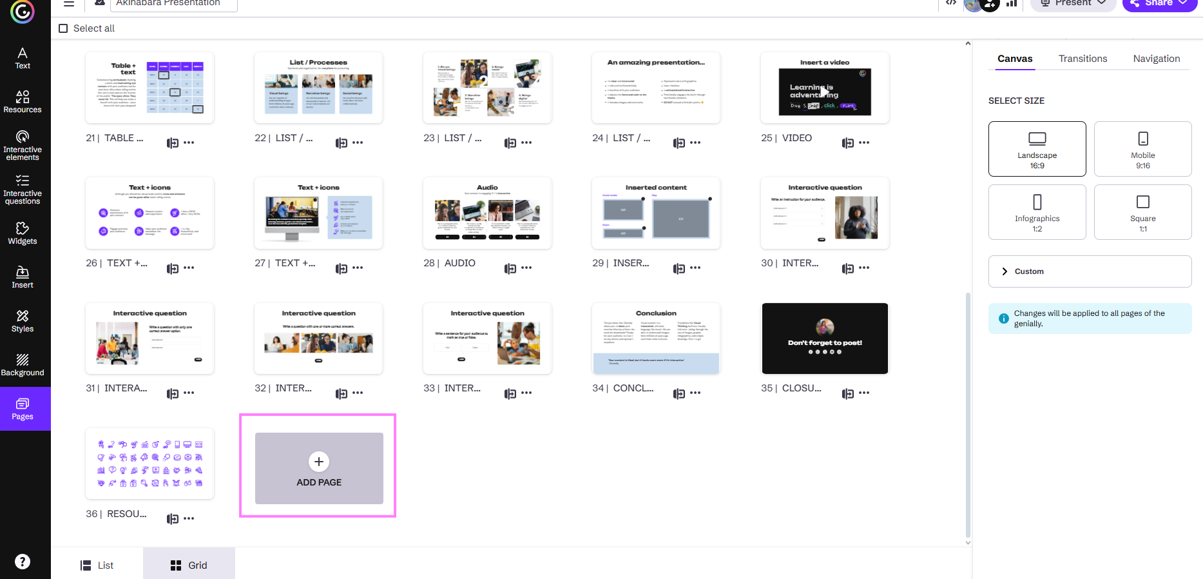1203x579 pixels.
Task: Open the Background panel
Action: point(23,365)
